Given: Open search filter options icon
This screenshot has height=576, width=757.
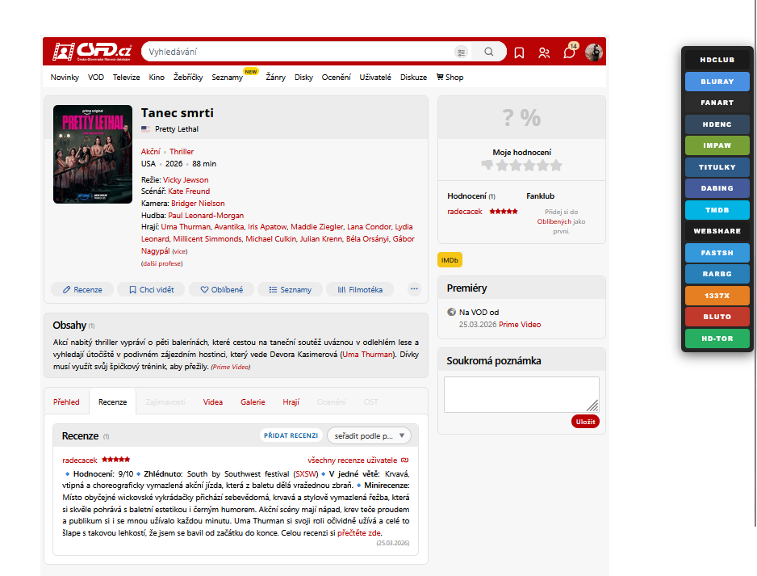Looking at the screenshot, I should (x=461, y=53).
